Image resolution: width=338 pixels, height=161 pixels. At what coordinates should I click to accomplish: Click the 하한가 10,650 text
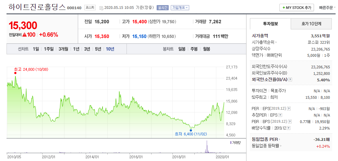pos(162,36)
